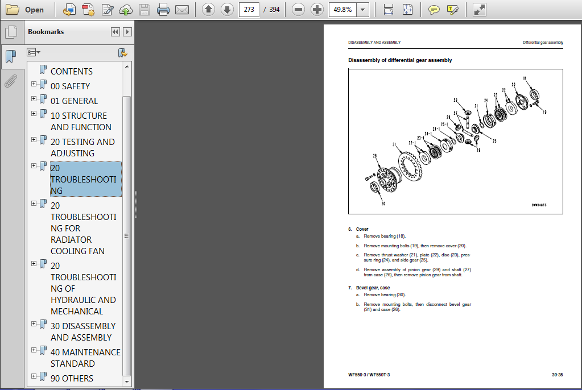Click the text 'Remove bearing (18).'
Viewport: 582px width, 390px height.
[x=385, y=236]
